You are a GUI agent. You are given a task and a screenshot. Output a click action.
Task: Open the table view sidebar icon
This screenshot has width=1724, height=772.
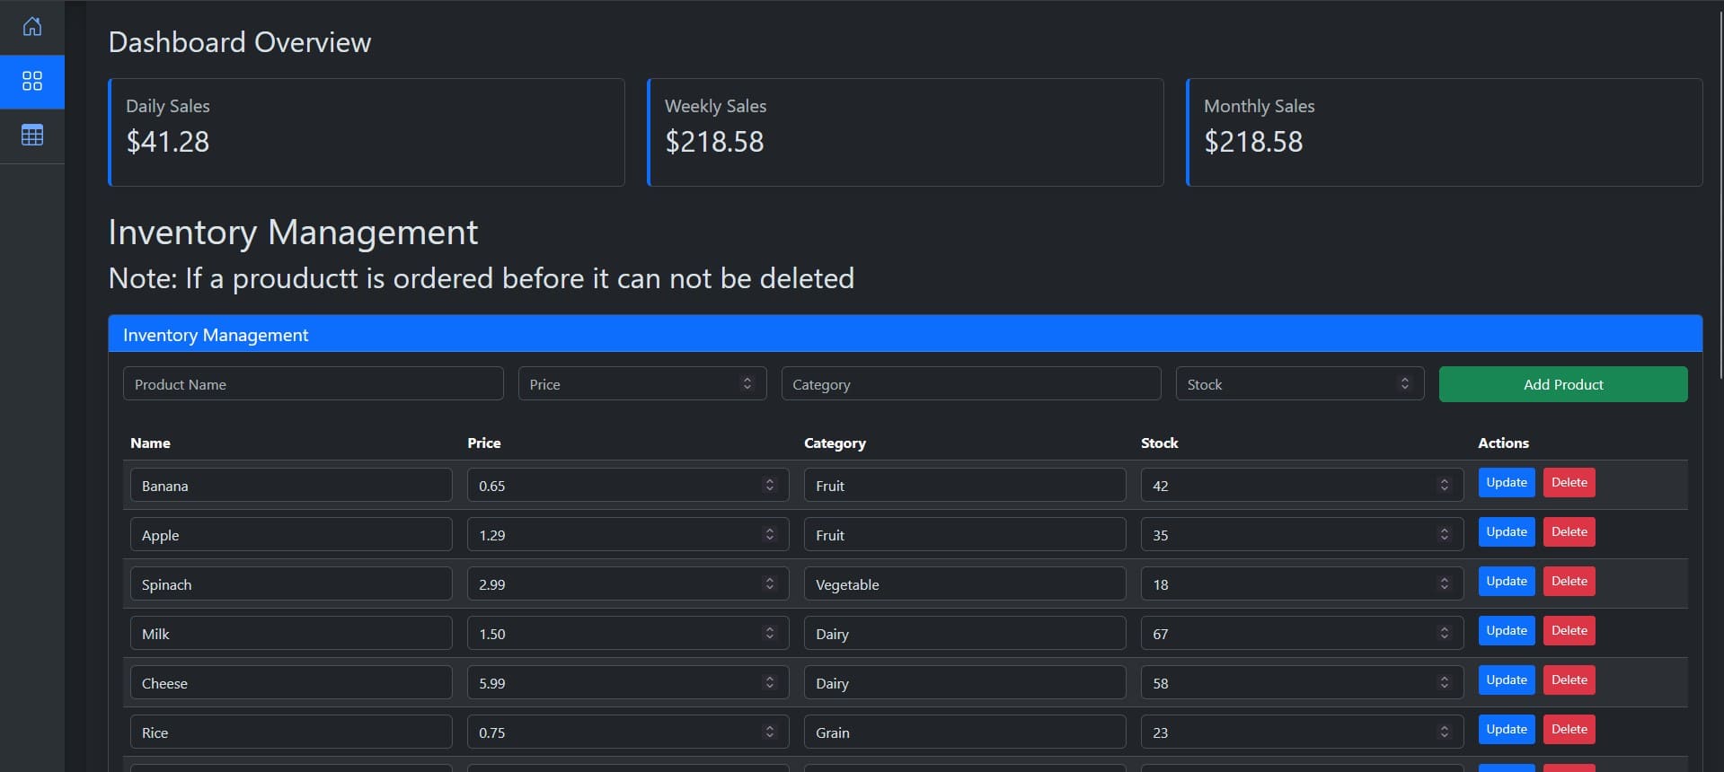click(32, 136)
